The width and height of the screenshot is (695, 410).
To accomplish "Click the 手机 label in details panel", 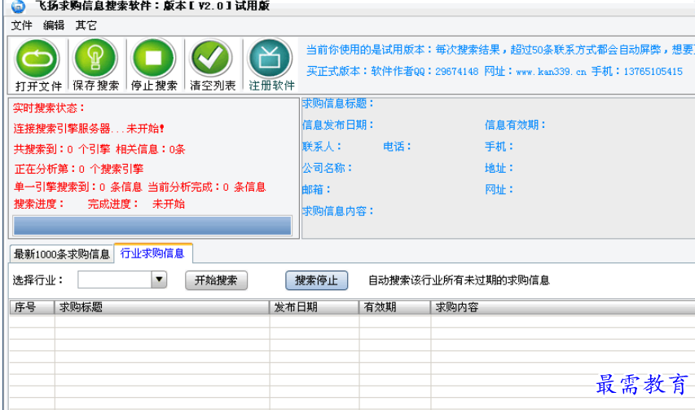I will point(499,146).
